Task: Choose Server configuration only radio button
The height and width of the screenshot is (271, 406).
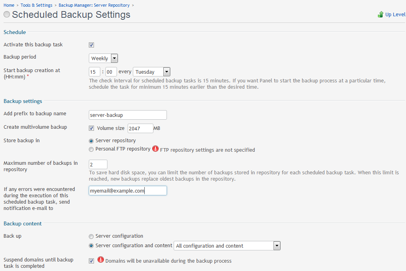Action: tap(91, 236)
